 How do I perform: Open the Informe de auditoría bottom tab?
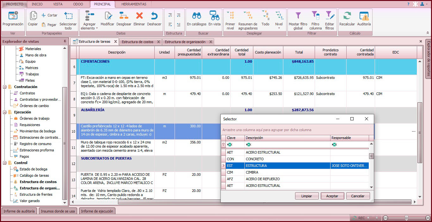pos(19,211)
